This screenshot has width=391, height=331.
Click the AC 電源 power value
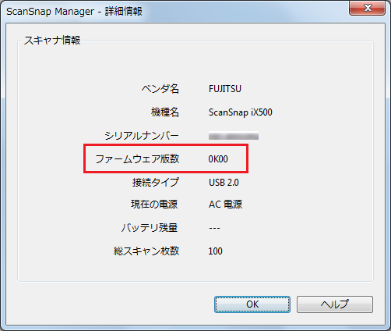(x=225, y=205)
